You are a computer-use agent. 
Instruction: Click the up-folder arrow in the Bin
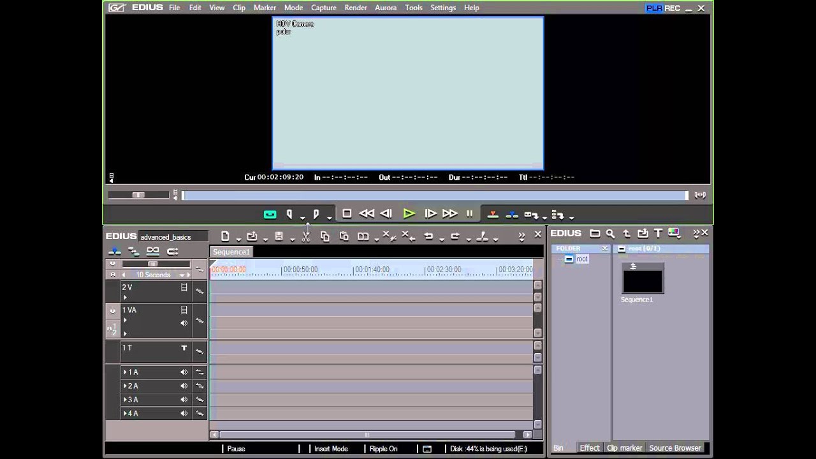(627, 233)
